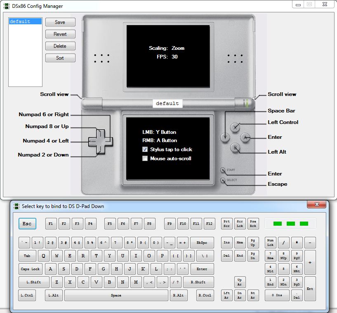Bind the R.Ctrl key
The height and width of the screenshot is (313, 337).
[205, 295]
